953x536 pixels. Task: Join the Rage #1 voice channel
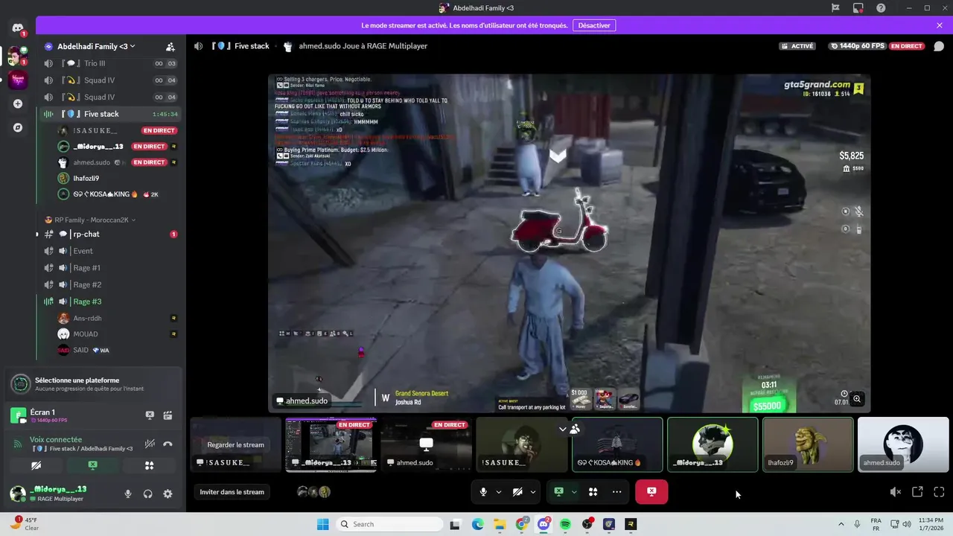[x=110, y=268]
